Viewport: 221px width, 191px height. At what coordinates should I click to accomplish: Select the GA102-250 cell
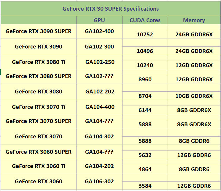click(99, 62)
